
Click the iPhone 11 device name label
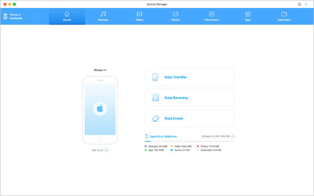[x=100, y=70]
